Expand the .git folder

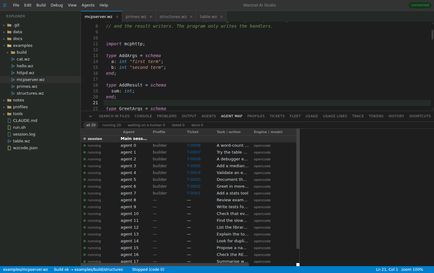click(x=4, y=25)
